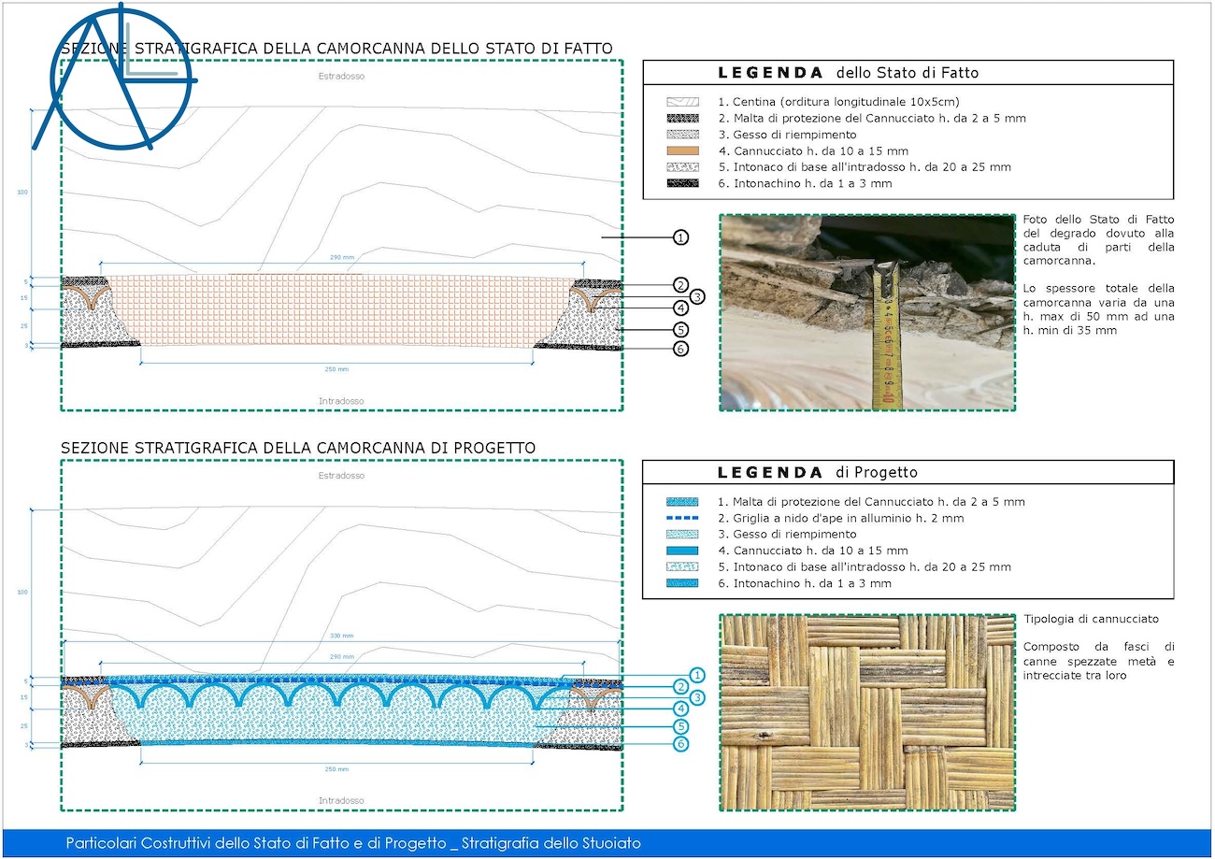Click '1. Malta di protezione del Cannucciato' in Progetto legend
This screenshot has width=1215, height=859.
click(x=872, y=502)
